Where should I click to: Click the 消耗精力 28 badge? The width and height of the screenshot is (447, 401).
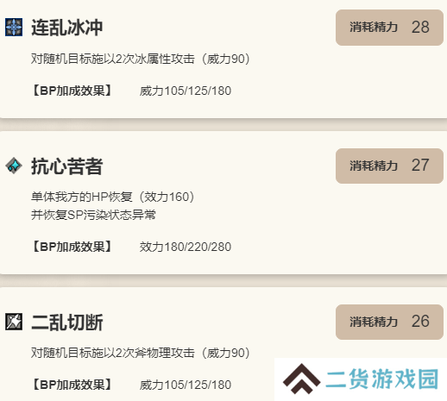pyautogui.click(x=389, y=28)
